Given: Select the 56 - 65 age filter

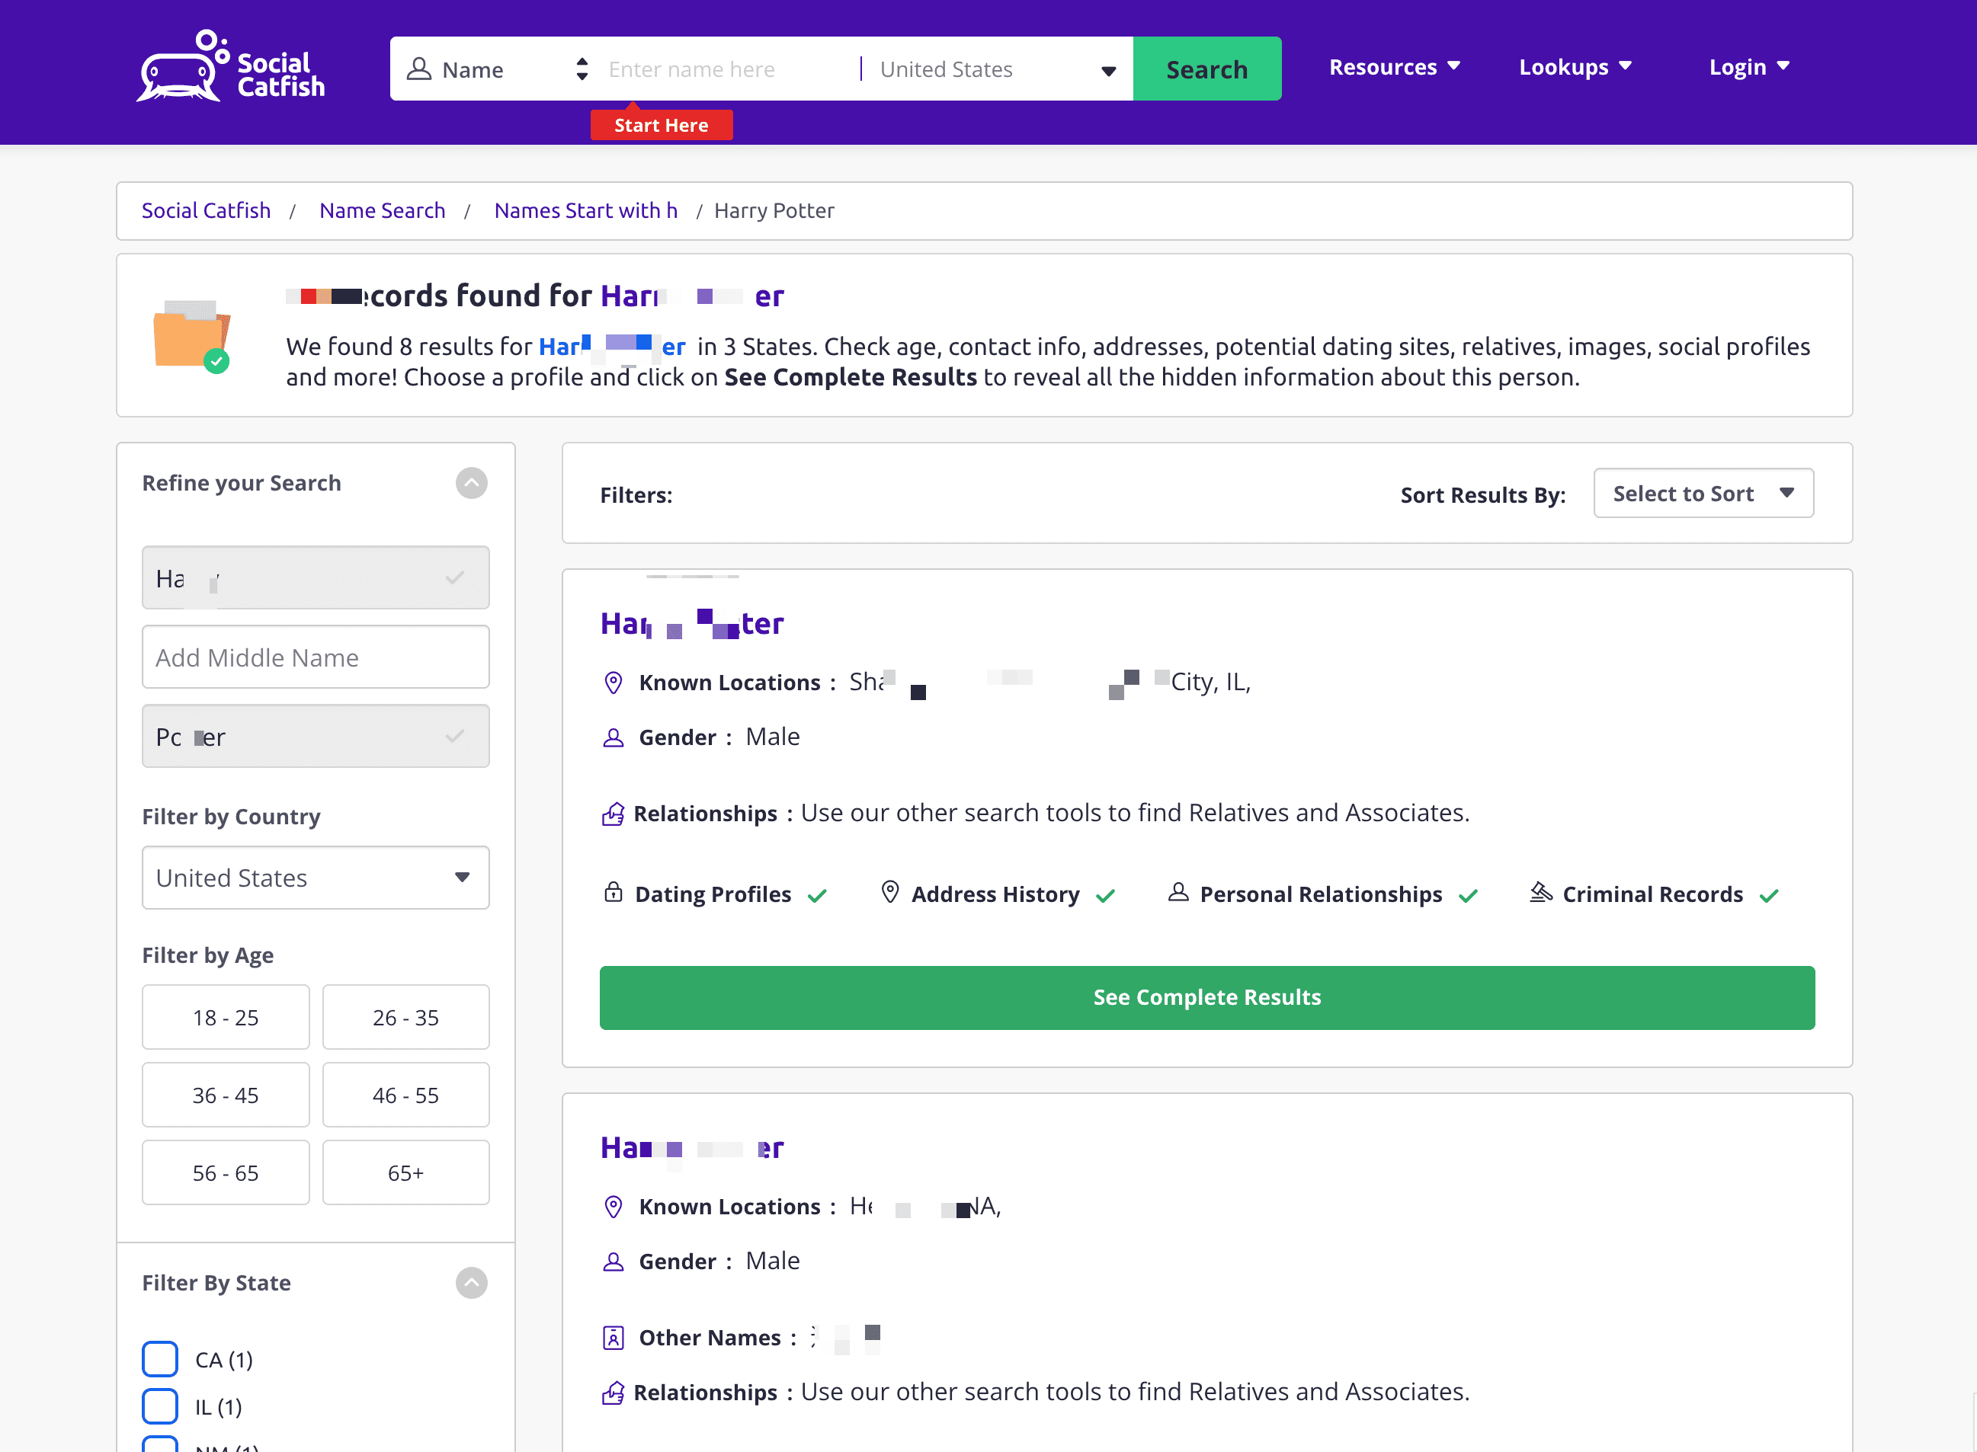Looking at the screenshot, I should point(226,1173).
